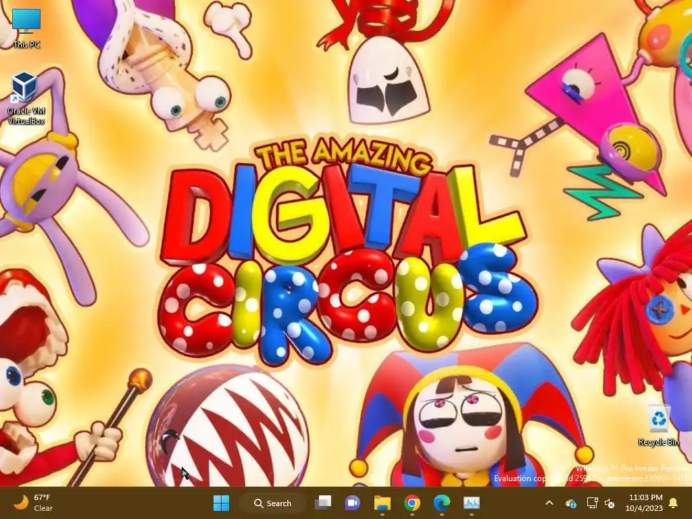Open the weather widget showing 67°F Clear
Viewport: 692px width, 519px height.
click(x=33, y=503)
